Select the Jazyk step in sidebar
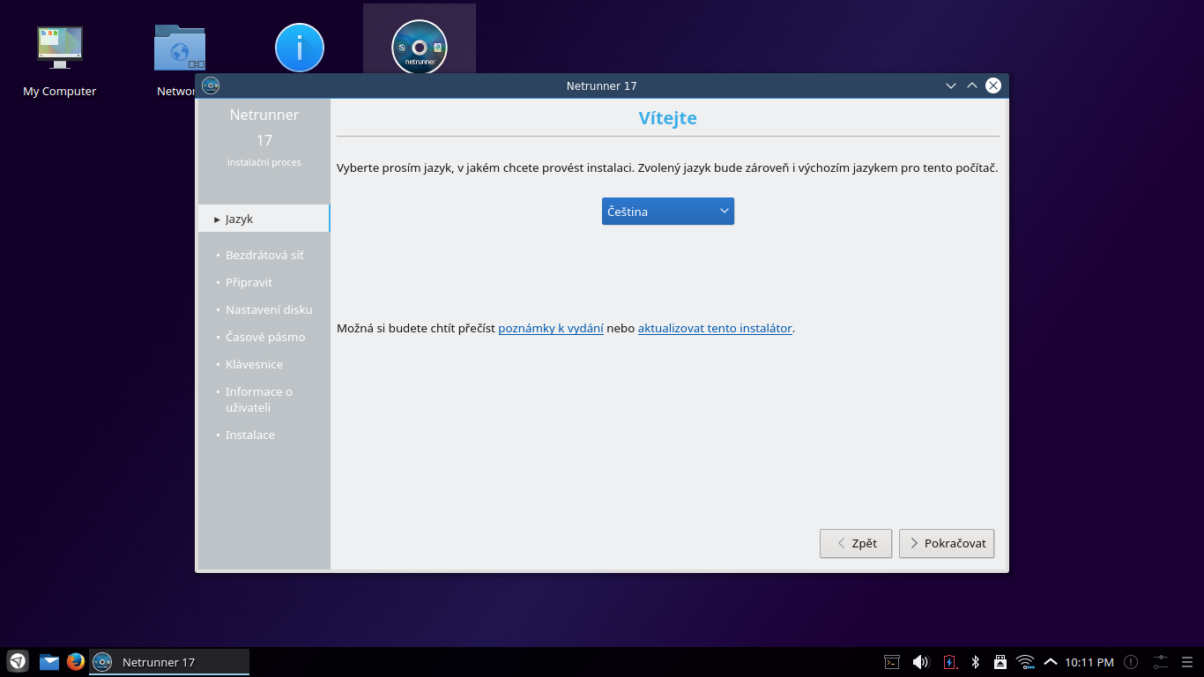The image size is (1204, 677). 264,219
